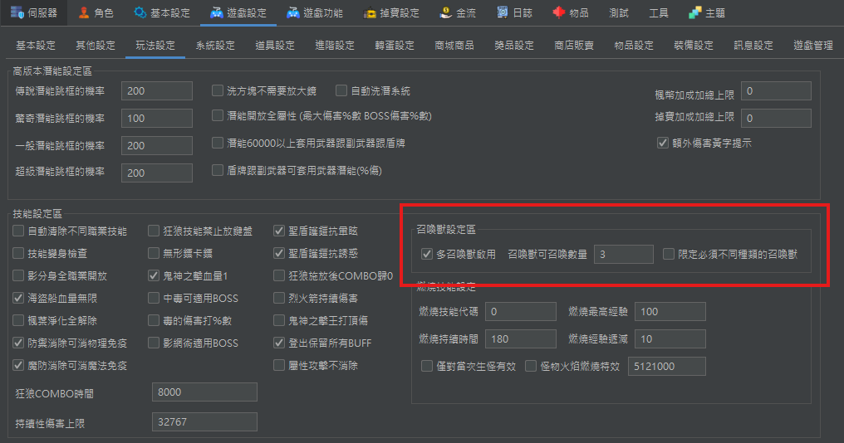Click the flame effect ID field 5121000
Image resolution: width=844 pixels, height=443 pixels.
tap(667, 367)
